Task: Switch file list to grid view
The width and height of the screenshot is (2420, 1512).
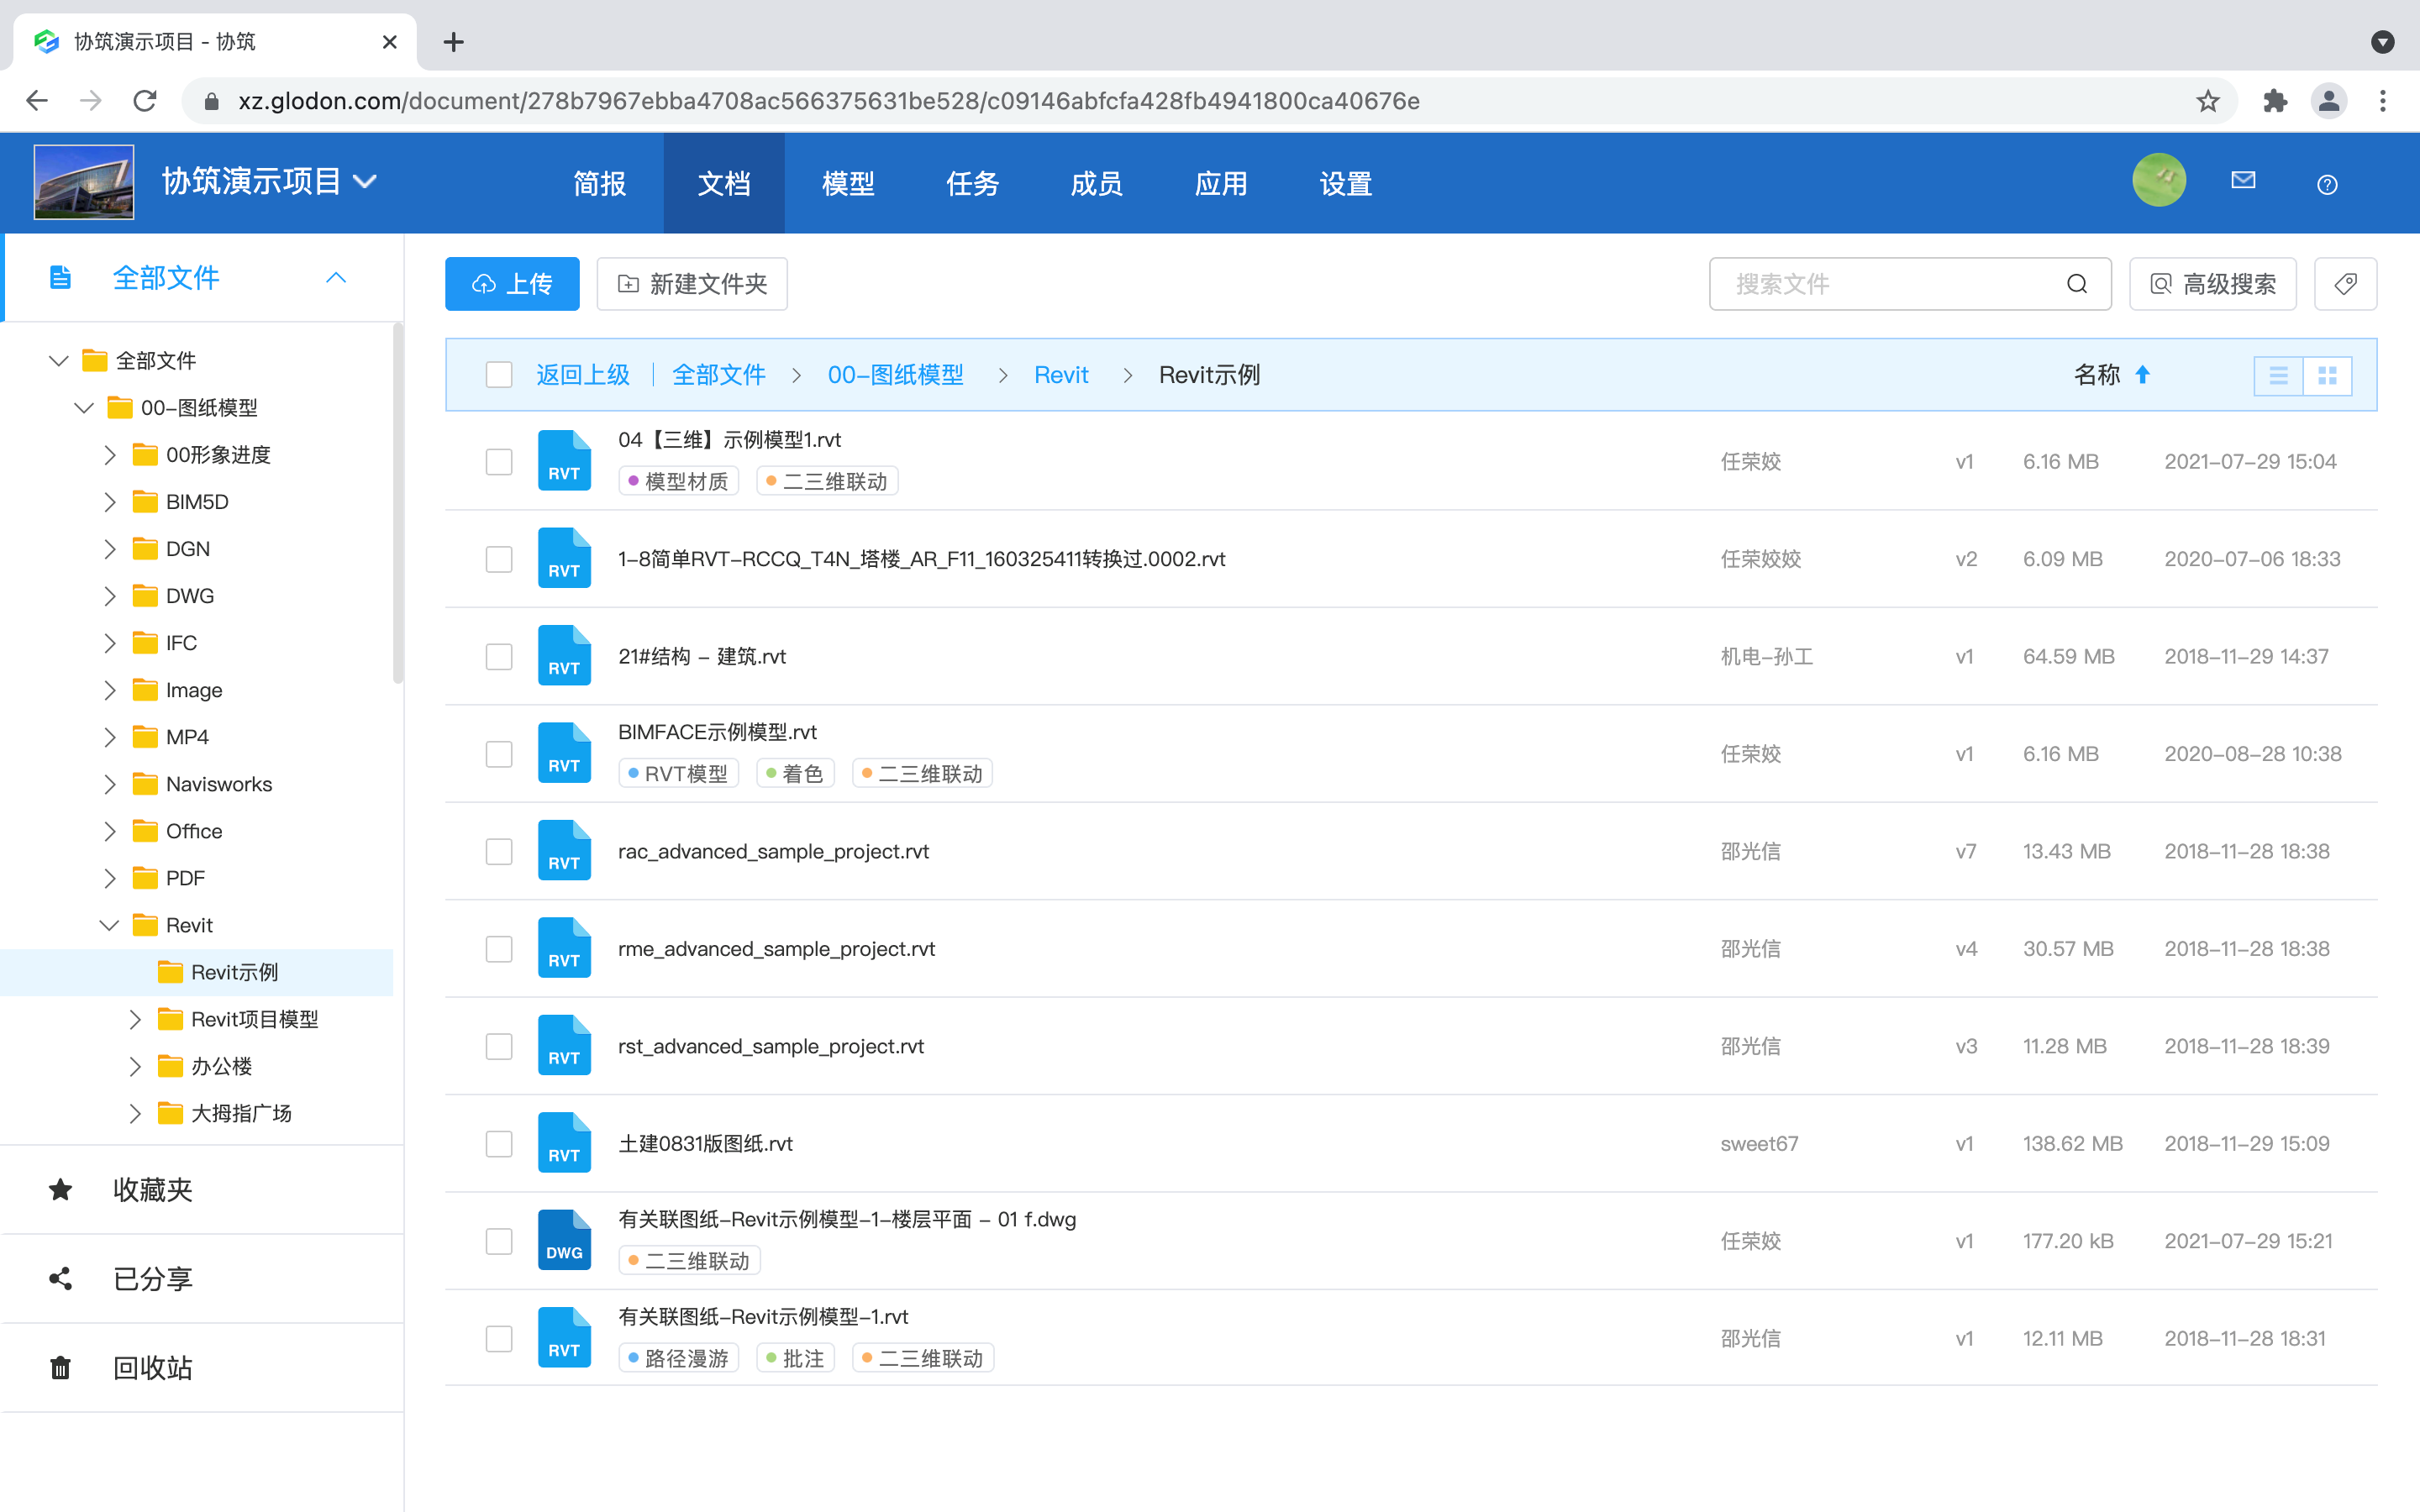Action: click(2329, 375)
